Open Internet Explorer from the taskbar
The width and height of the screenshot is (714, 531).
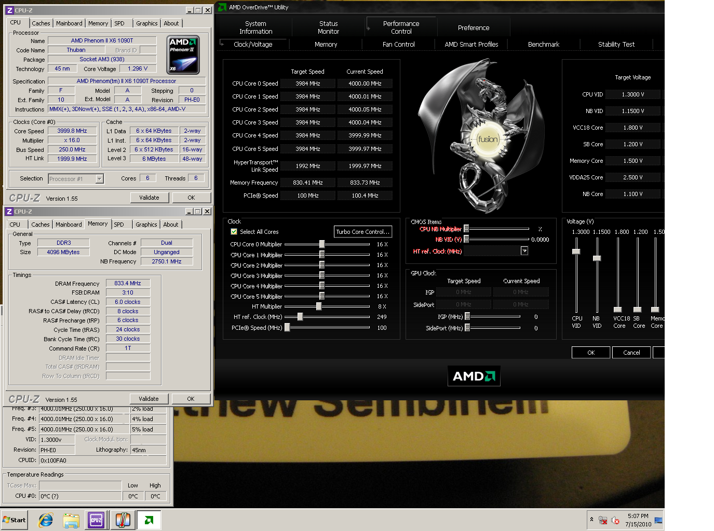click(x=46, y=520)
